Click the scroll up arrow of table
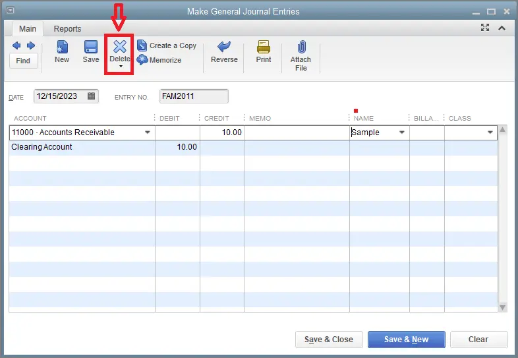Viewport: 518px width, 358px height. click(502, 130)
